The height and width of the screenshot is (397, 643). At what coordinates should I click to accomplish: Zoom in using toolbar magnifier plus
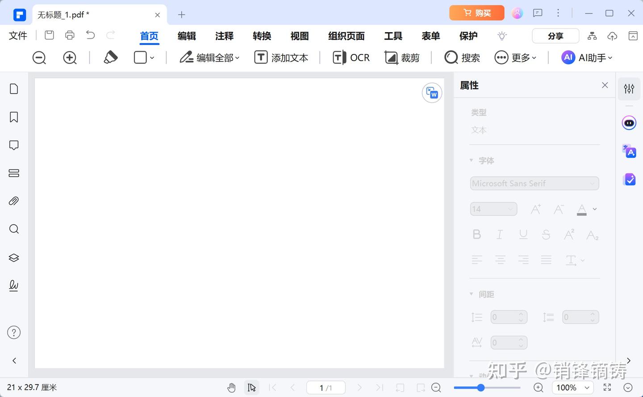[x=70, y=58]
